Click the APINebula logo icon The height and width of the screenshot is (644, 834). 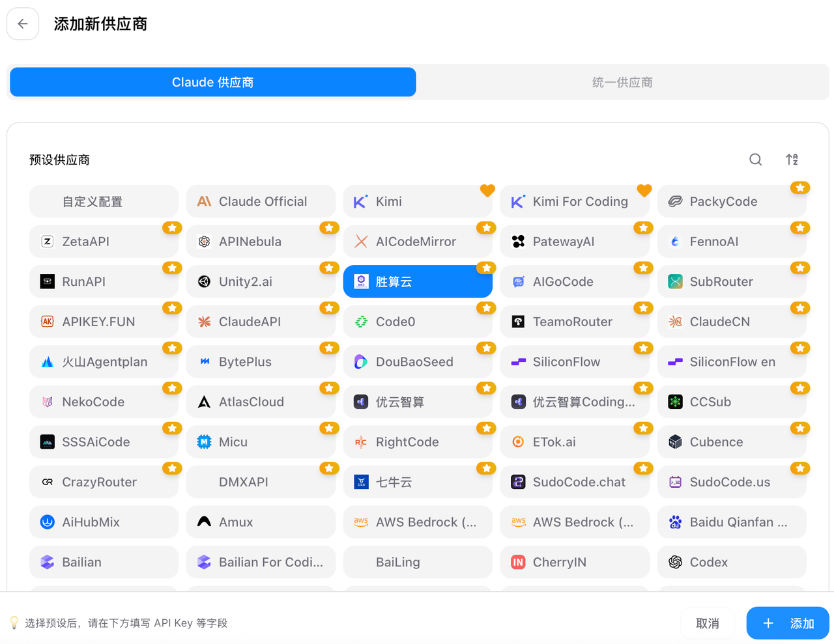point(205,242)
